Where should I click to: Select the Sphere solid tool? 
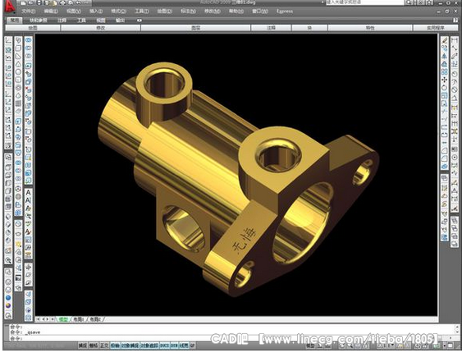point(18,72)
